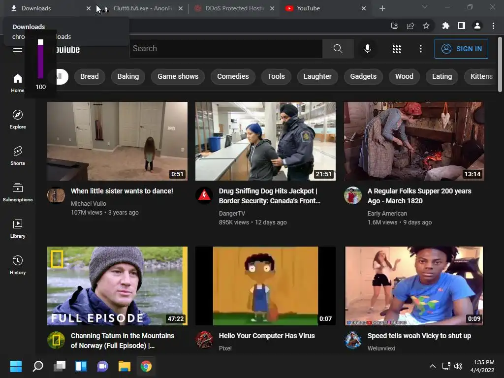
Task: Play the Channing Tatum Full Episode thumbnail
Action: coord(117,286)
